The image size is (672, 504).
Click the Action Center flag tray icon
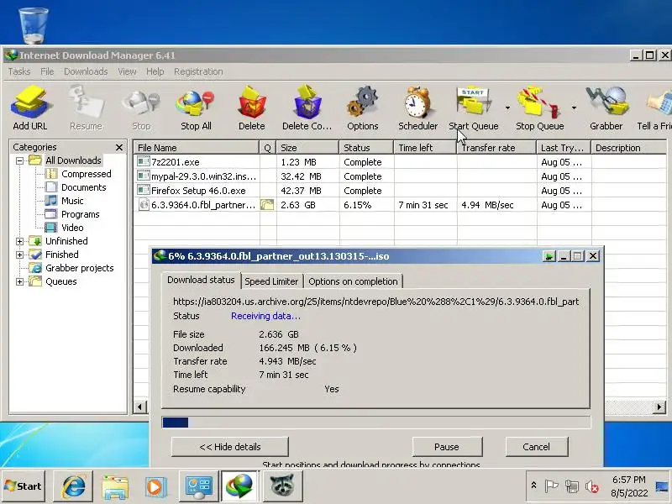(x=551, y=486)
